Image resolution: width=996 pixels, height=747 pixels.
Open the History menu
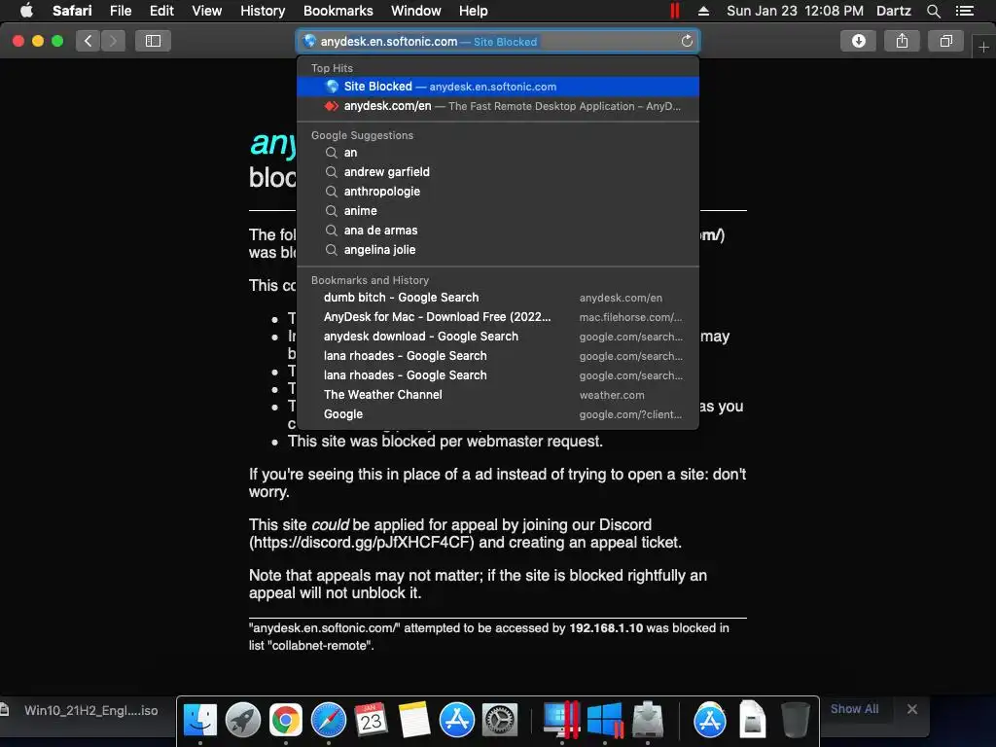(x=263, y=11)
